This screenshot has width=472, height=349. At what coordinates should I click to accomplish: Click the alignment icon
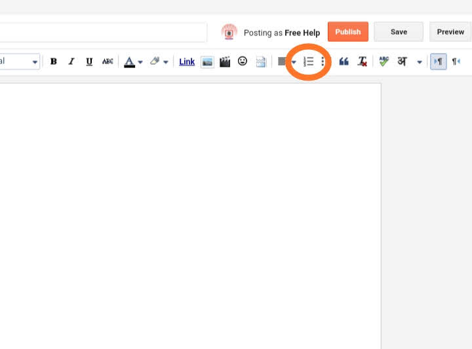pyautogui.click(x=282, y=62)
